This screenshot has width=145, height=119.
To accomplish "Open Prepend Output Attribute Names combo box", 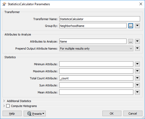I will coord(96,48).
